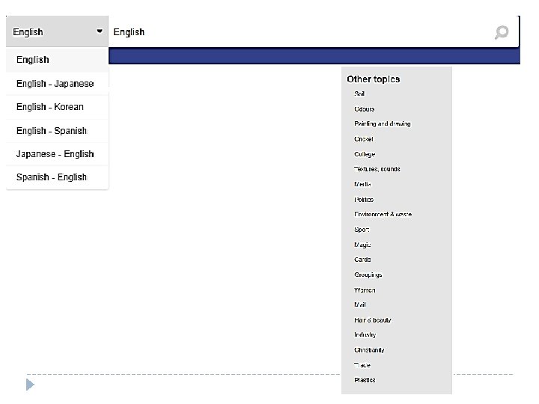The width and height of the screenshot is (539, 404).
Task: Click the Magic topic link
Action: [x=362, y=245]
